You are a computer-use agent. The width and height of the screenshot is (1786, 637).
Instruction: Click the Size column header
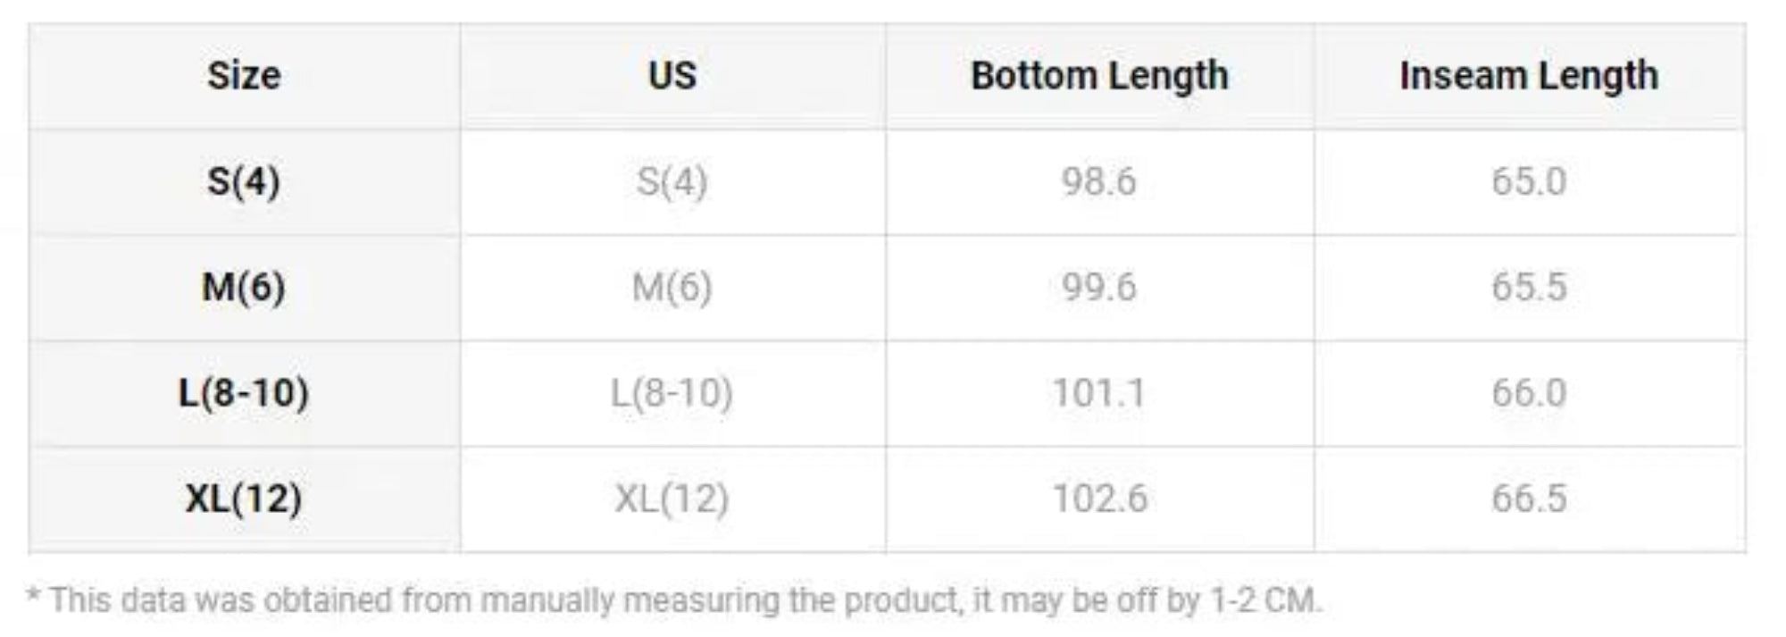click(x=244, y=76)
